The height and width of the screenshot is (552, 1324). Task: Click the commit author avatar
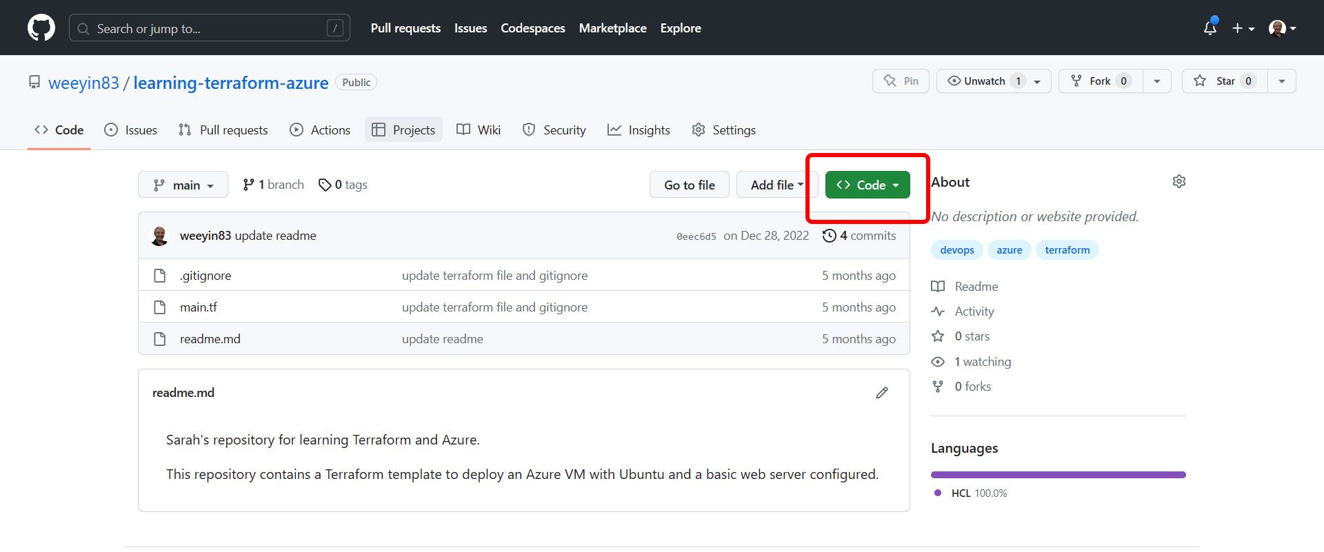point(160,236)
